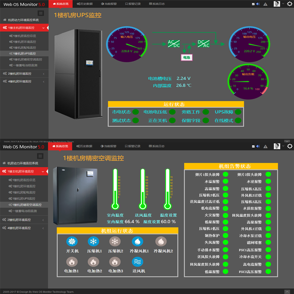This screenshot has height=294, width=294.
Task: Click the 电加热2 flame icon
Action: point(93,262)
